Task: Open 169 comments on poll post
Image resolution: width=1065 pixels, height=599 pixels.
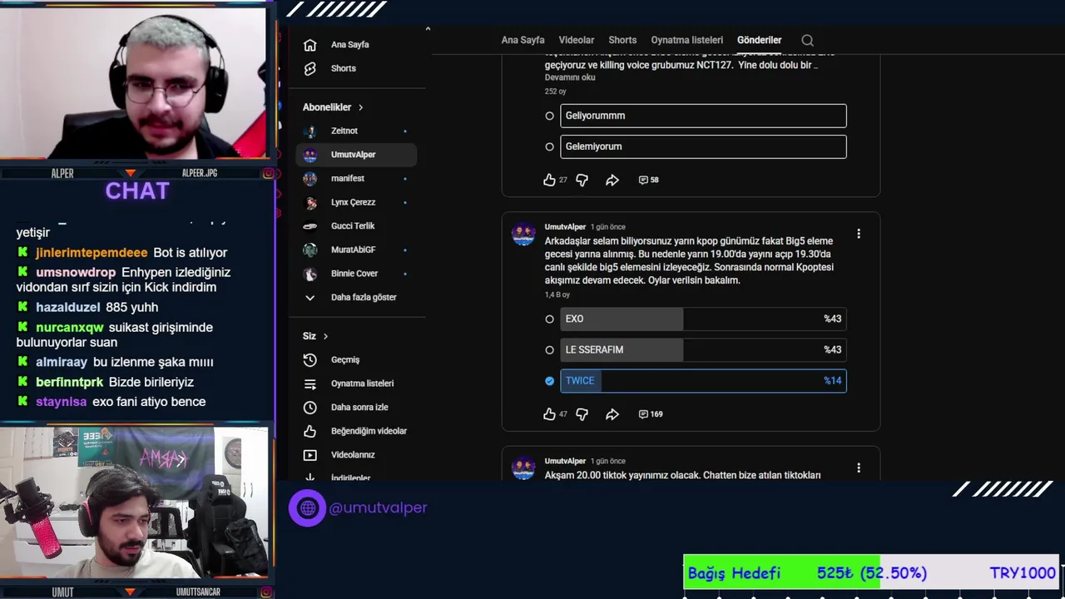Action: click(x=650, y=413)
